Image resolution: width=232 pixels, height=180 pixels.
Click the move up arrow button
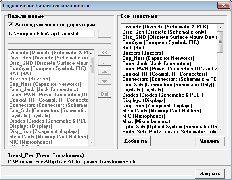pyautogui.click(x=105, y=72)
